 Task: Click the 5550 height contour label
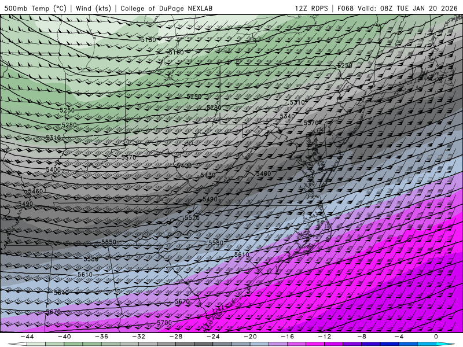(x=109, y=242)
